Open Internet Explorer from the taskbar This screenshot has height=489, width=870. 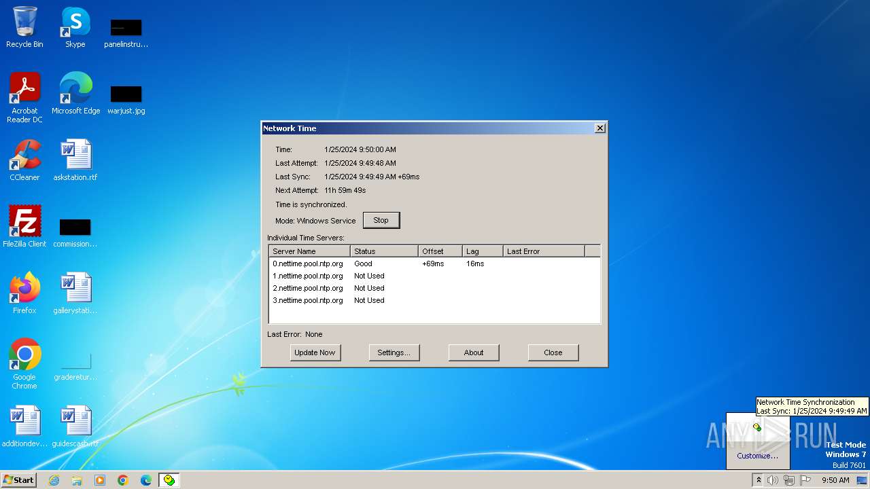click(54, 480)
